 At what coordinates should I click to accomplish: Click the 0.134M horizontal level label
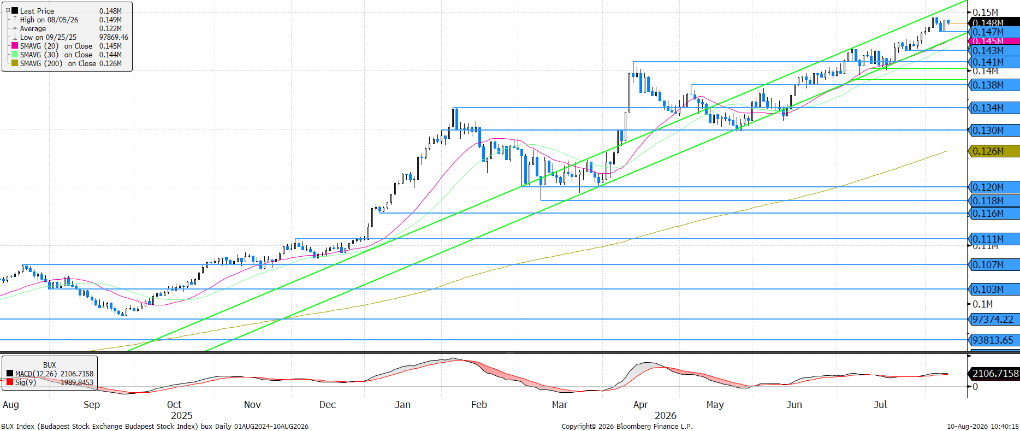point(994,108)
